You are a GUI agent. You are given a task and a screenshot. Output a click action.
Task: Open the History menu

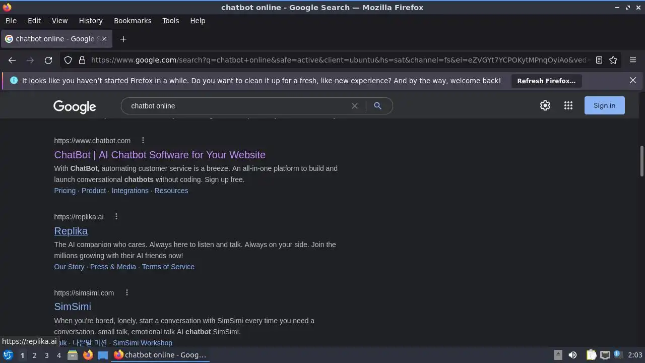click(x=91, y=21)
